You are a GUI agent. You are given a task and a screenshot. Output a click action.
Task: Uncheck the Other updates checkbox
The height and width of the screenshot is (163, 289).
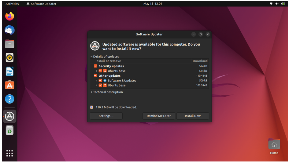(x=95, y=76)
